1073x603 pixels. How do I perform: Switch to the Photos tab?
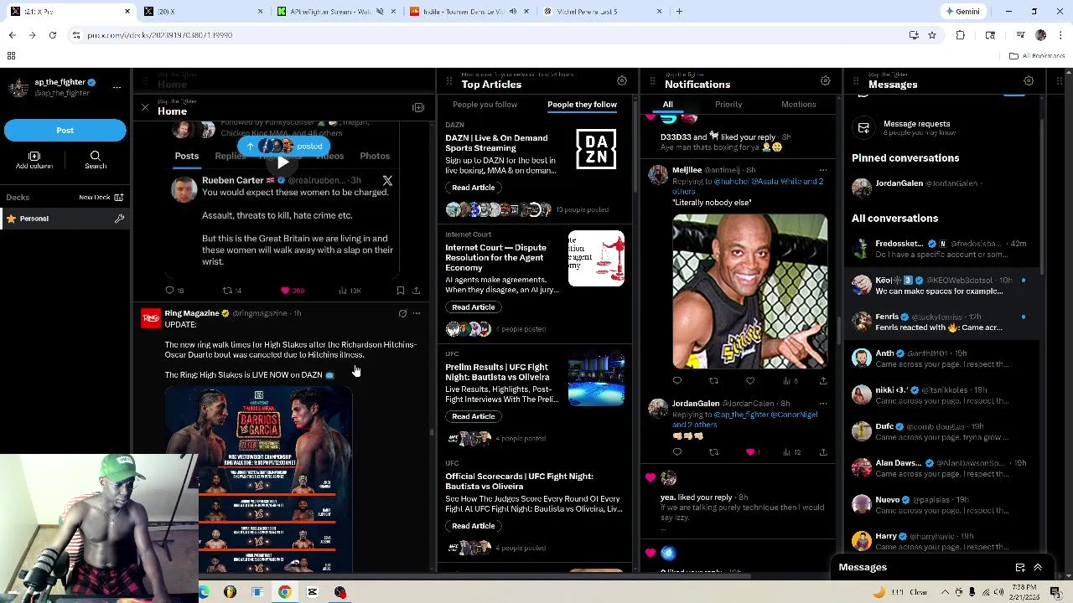(x=375, y=156)
